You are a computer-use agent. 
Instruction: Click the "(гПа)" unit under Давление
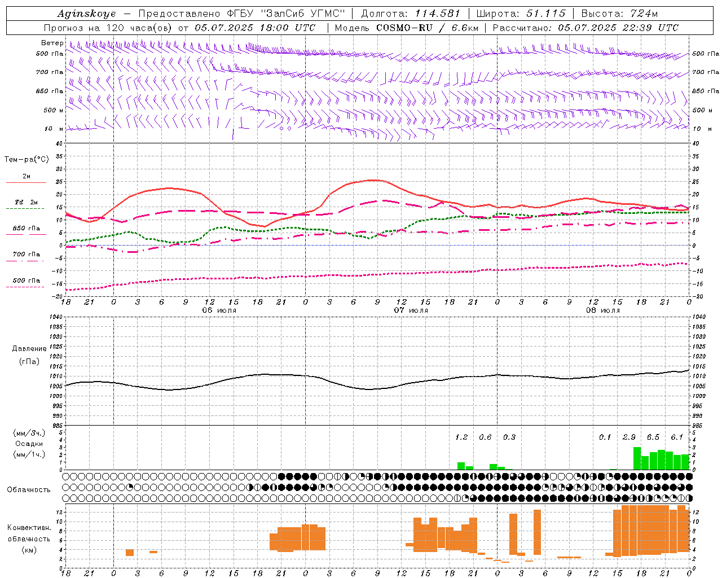(x=29, y=361)
